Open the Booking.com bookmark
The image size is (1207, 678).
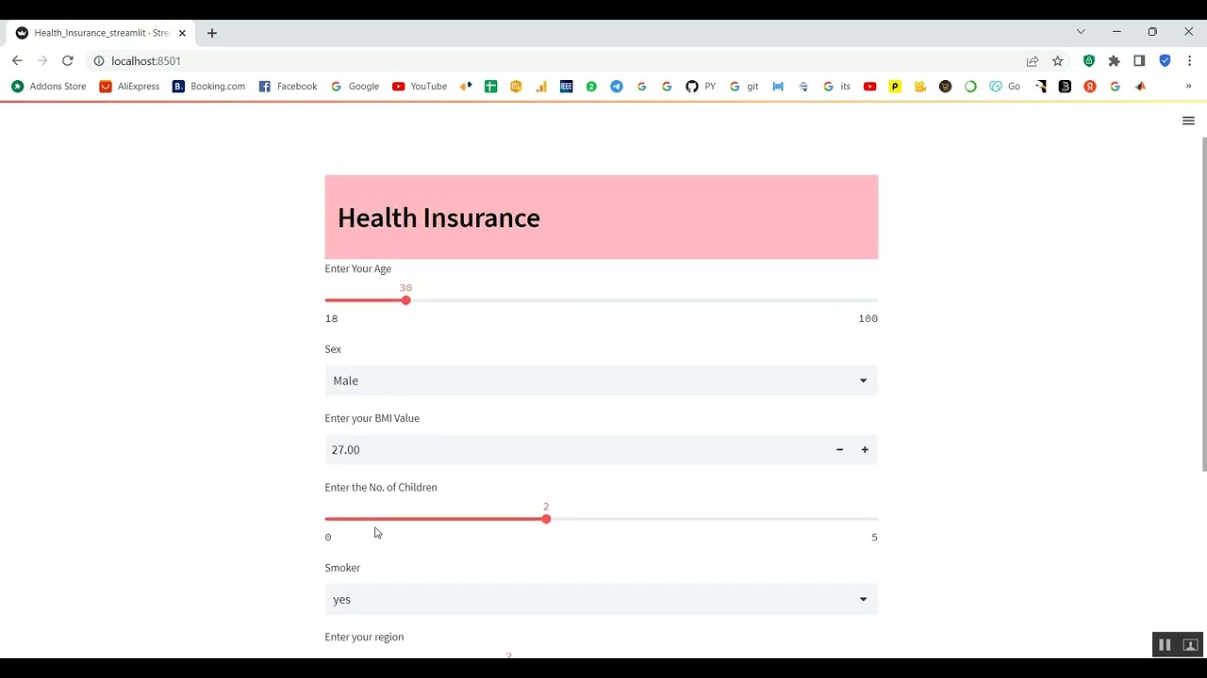click(208, 86)
